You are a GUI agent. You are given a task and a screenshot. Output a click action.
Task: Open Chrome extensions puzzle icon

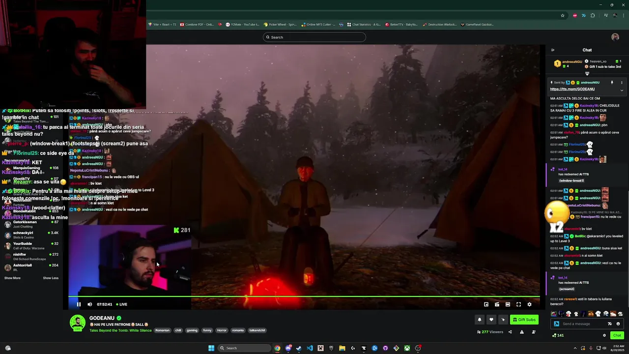[593, 15]
